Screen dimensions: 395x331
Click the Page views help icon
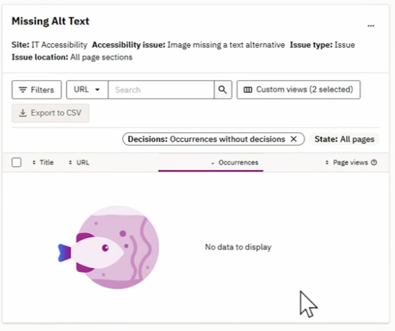(x=374, y=162)
